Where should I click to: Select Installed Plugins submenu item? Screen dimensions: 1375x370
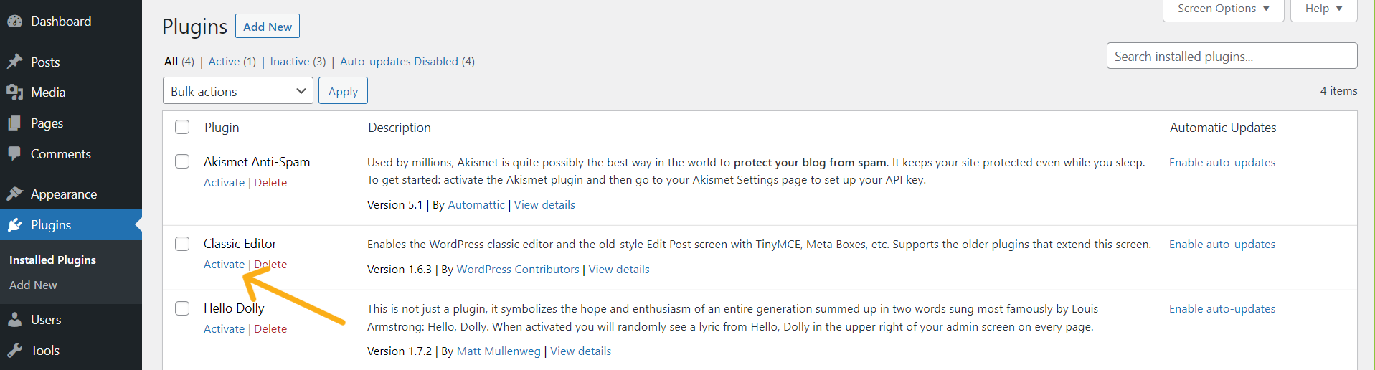[52, 260]
